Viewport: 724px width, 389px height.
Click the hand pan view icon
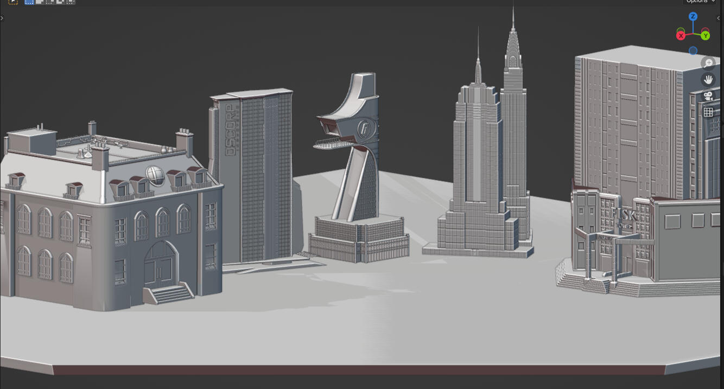coord(708,80)
